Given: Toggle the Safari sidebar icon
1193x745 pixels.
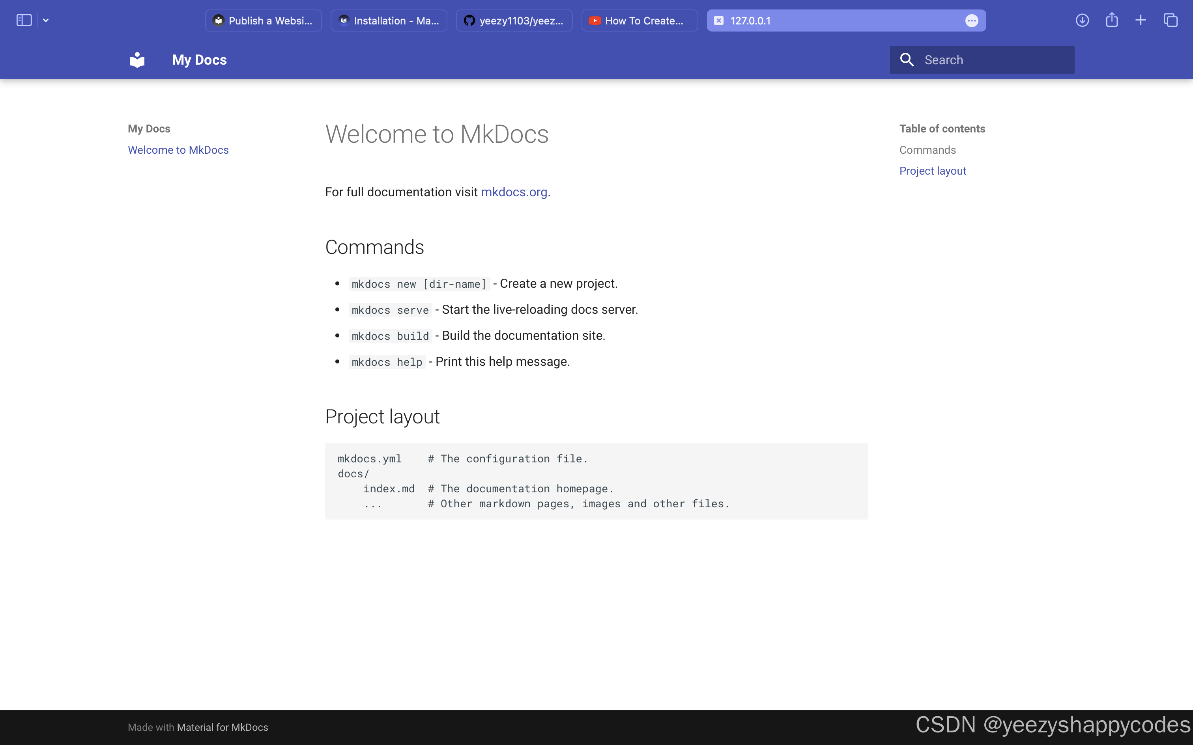Looking at the screenshot, I should 24,20.
